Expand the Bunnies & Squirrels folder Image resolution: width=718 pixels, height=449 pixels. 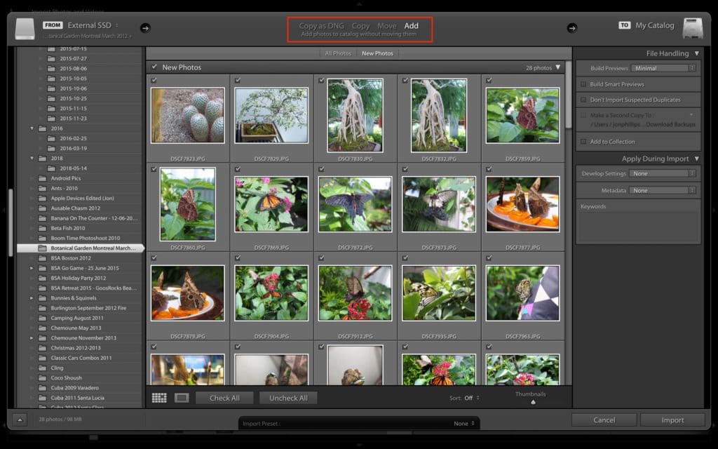click(x=32, y=298)
